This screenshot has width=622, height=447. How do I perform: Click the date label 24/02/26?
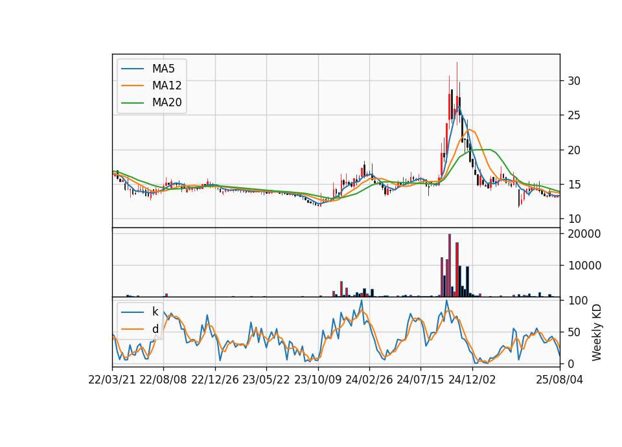369,380
